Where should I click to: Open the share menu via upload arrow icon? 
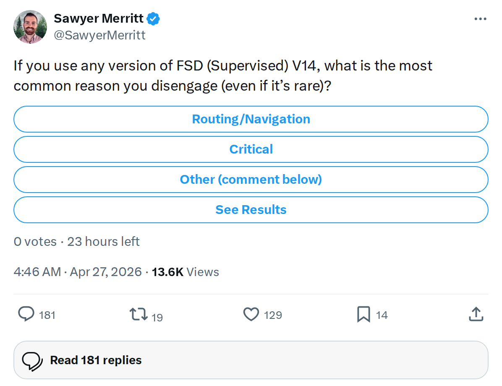[x=476, y=314]
